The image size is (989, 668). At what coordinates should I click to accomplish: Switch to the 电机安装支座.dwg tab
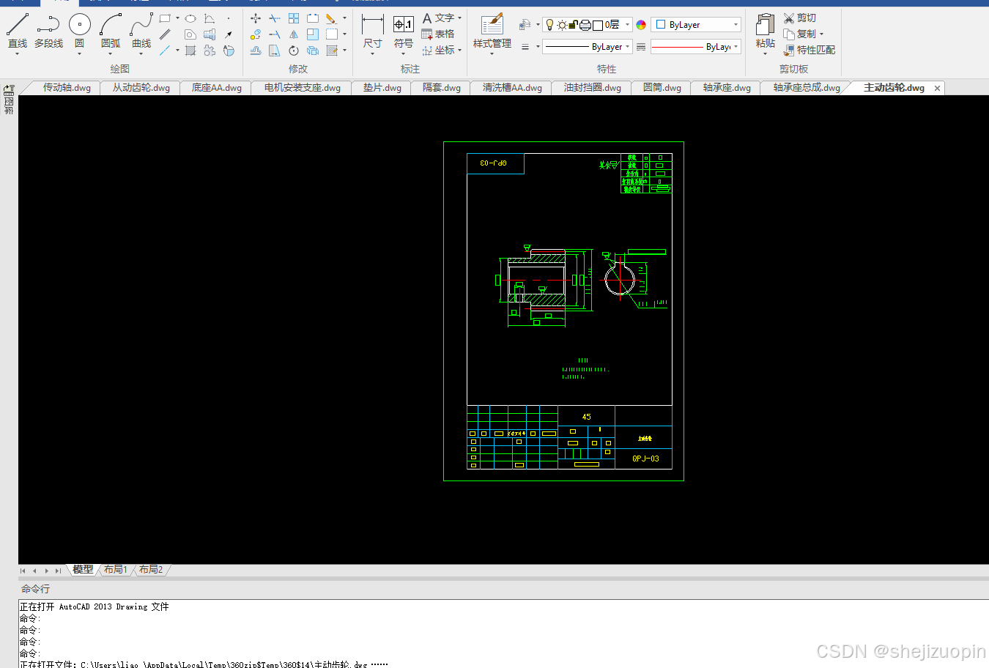pyautogui.click(x=302, y=88)
